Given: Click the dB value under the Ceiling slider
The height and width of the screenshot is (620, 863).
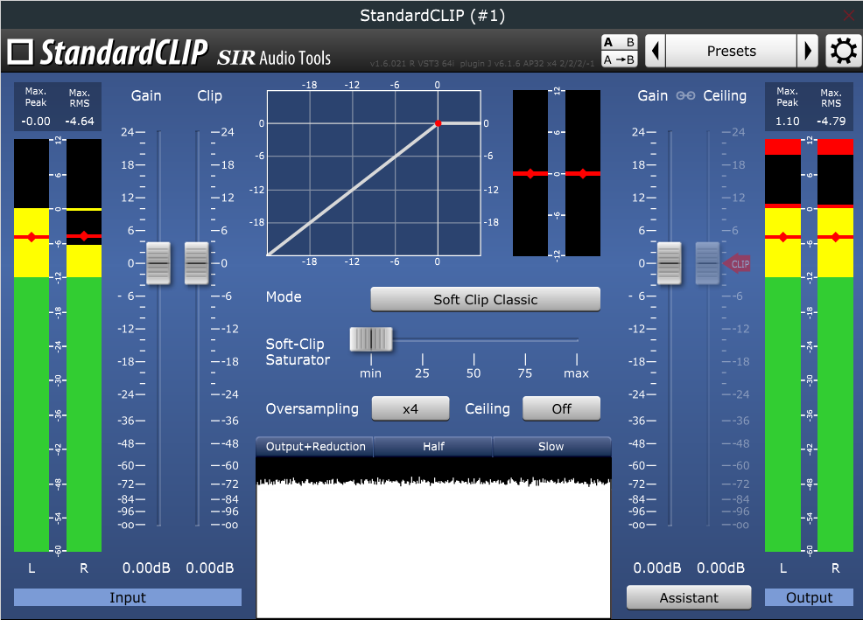Looking at the screenshot, I should [721, 568].
